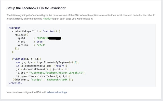Click the fjs.parentNode.insertBefore line

click(43, 76)
